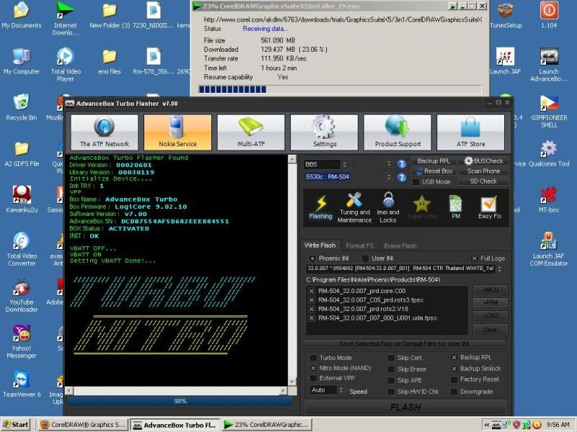The width and height of the screenshot is (577, 432).
Task: Open TeamViewer 6 desktop shortcut
Action: tap(22, 384)
